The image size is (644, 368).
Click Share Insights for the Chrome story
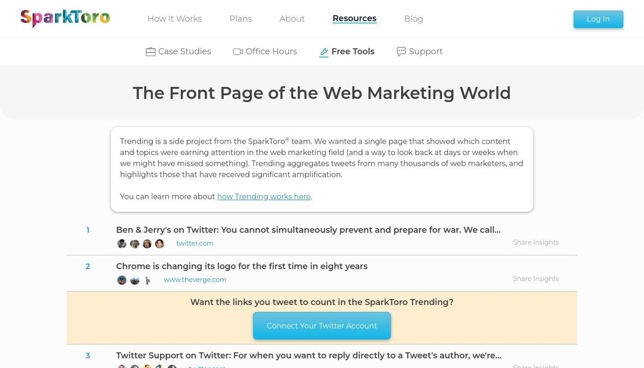point(536,278)
